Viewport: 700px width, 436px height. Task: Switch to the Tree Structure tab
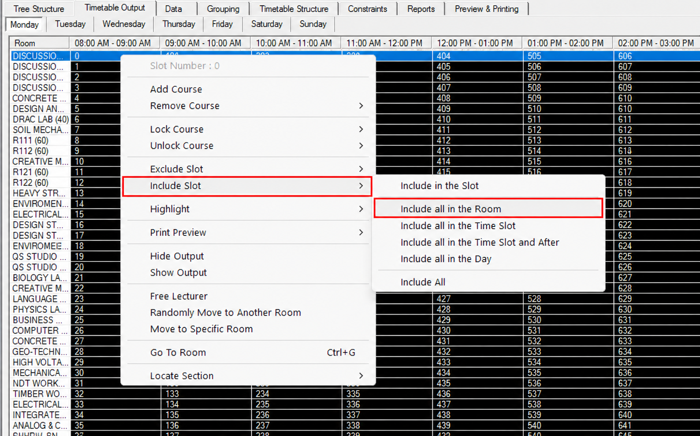pos(39,9)
